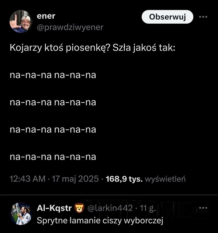Open the more options dots on Al-Kqstr's reply
The image size is (218, 233).
tap(205, 209)
